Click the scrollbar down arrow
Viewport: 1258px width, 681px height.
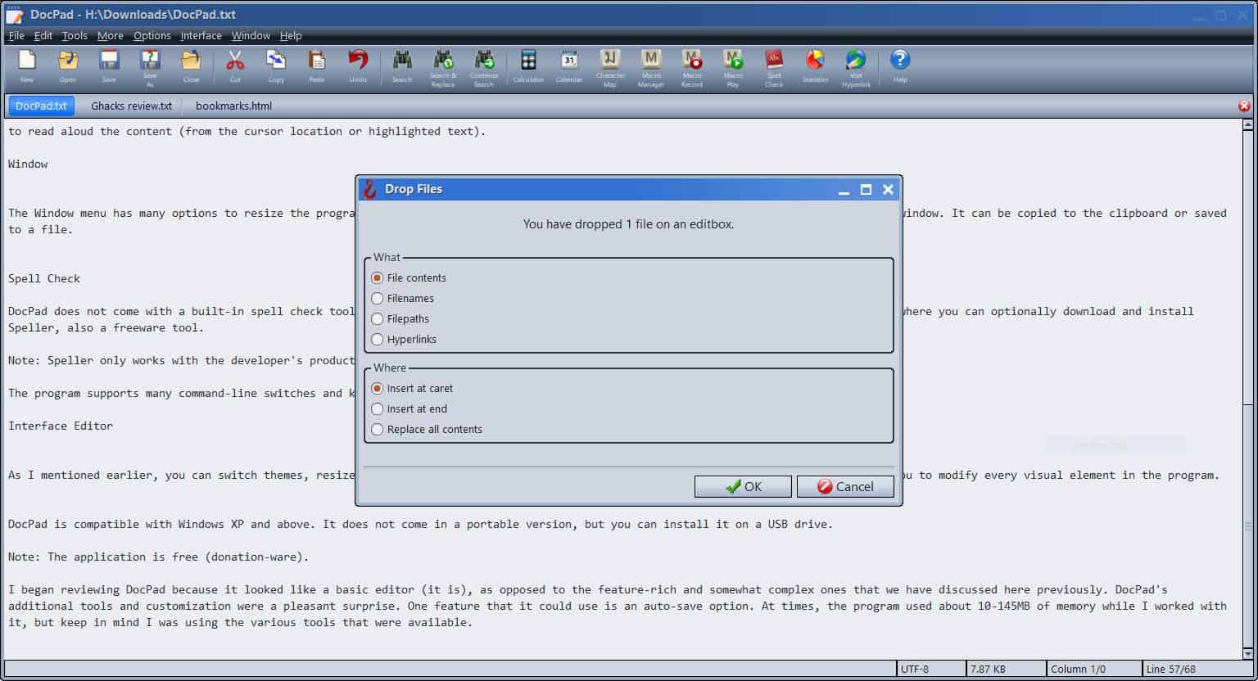[x=1248, y=653]
